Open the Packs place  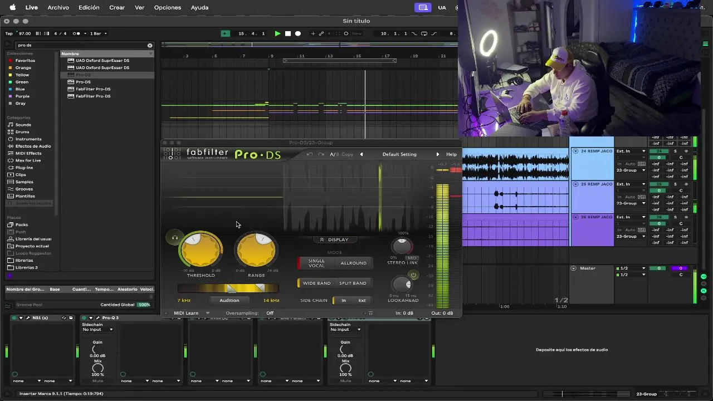click(21, 224)
